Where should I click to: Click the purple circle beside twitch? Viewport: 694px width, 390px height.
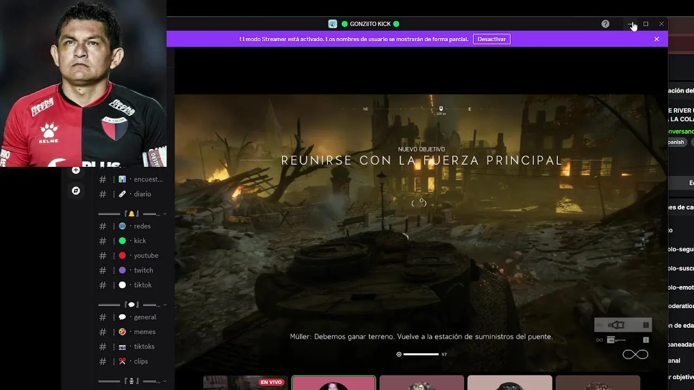(123, 270)
